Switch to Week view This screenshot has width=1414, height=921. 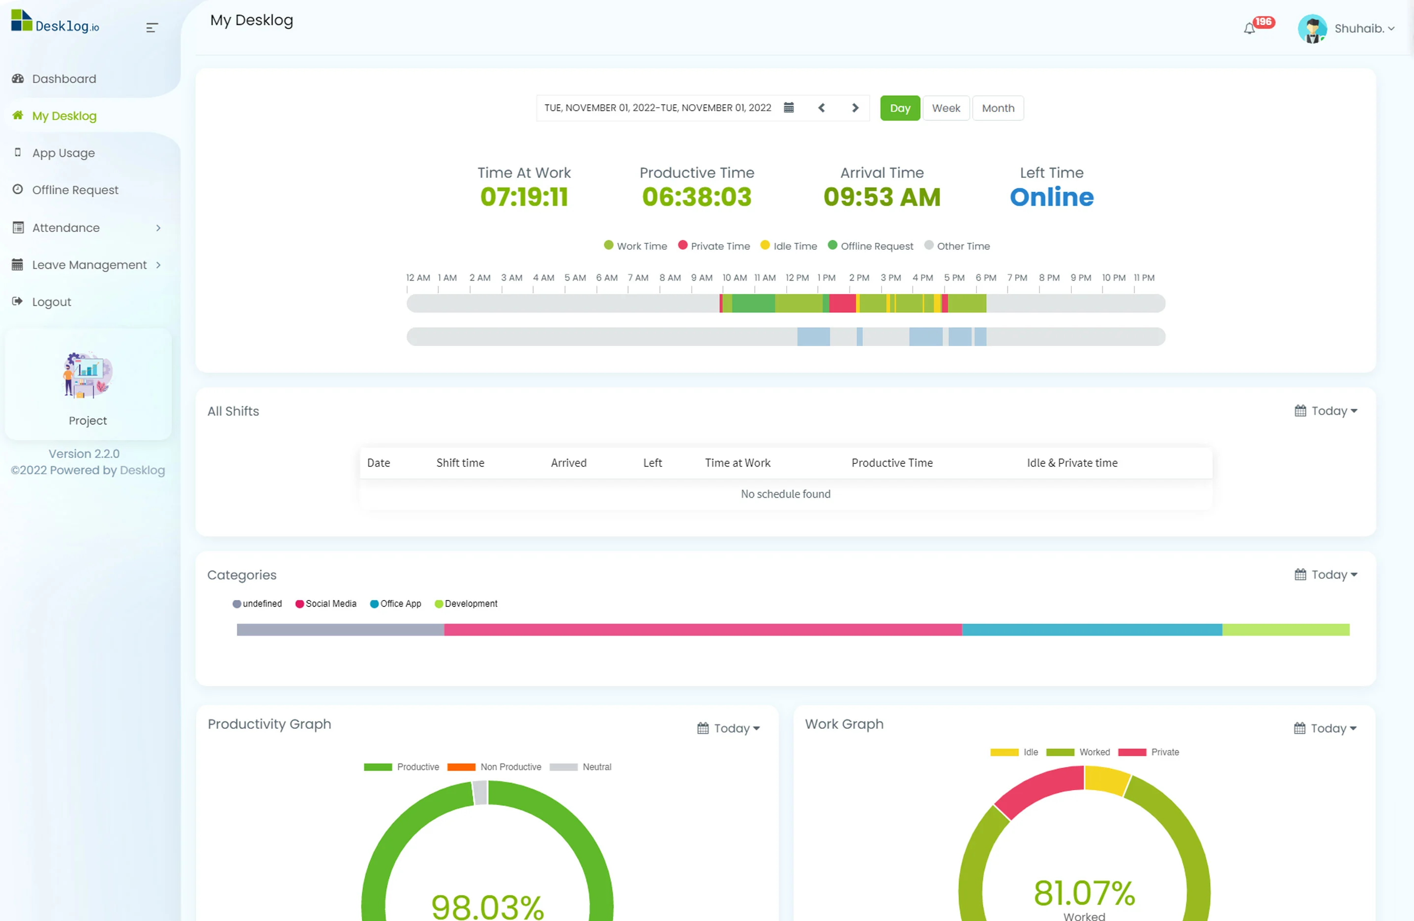pos(946,108)
